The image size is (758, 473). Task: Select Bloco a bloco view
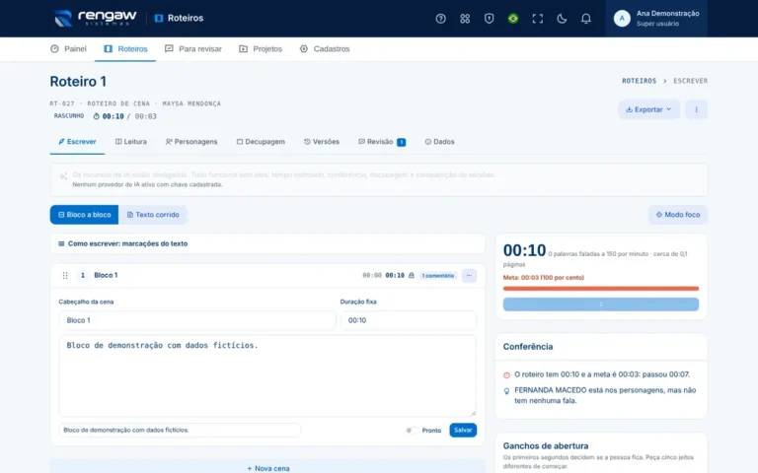click(84, 215)
